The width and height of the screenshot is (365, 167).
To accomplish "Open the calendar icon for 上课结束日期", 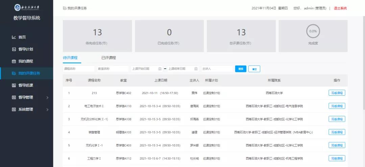I will tap(196, 69).
